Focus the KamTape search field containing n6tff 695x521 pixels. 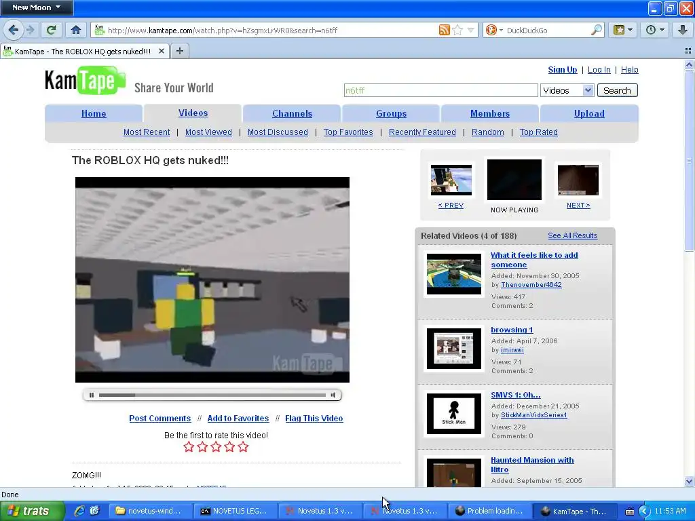[440, 90]
